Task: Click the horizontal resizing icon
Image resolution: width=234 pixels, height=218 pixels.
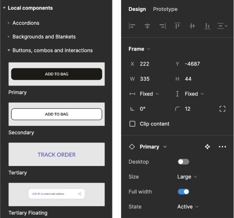Action: point(132,94)
